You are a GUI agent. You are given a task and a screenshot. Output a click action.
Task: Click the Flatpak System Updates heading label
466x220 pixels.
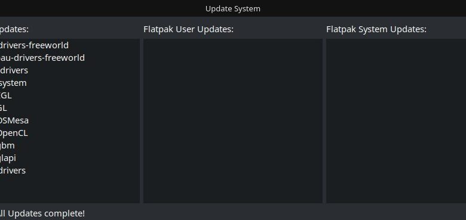coord(376,29)
